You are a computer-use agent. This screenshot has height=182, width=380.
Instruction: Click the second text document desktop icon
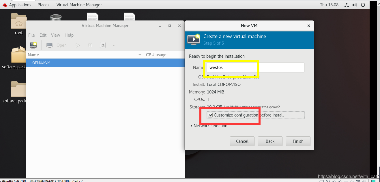click(129, 17)
